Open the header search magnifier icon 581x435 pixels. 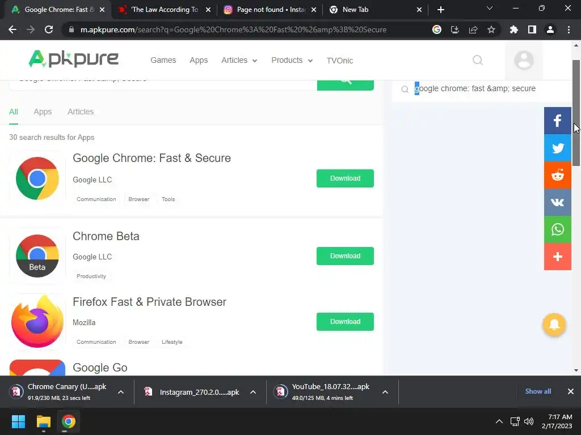[478, 60]
